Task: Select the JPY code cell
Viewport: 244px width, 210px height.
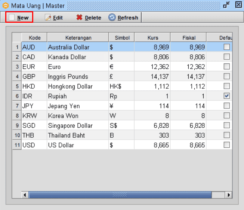Action: pos(34,106)
